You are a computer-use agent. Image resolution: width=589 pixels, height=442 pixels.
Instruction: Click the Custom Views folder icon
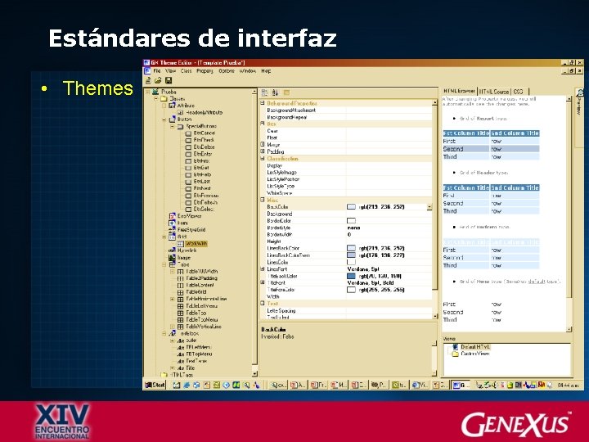click(456, 354)
